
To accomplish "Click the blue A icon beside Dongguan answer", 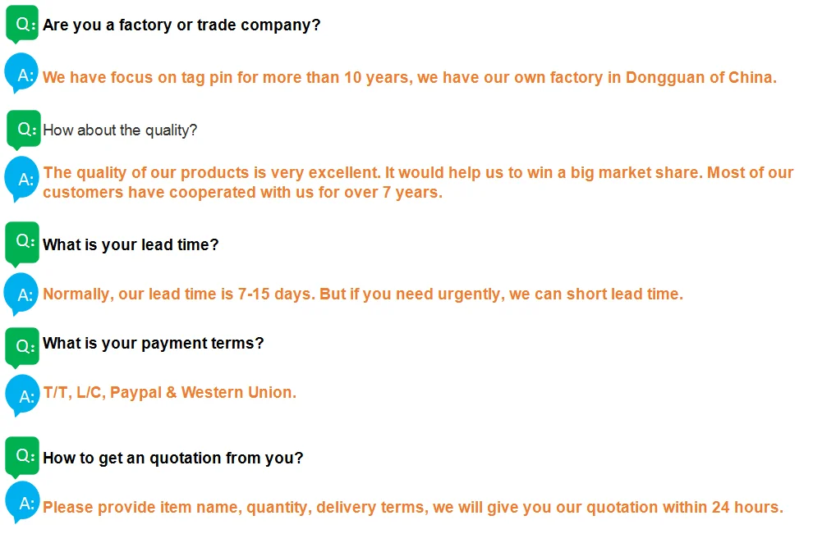I will [x=22, y=75].
